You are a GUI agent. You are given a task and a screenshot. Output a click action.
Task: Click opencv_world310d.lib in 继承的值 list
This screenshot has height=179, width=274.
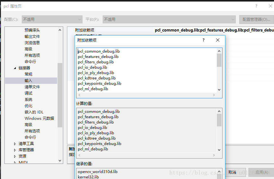[98, 172]
